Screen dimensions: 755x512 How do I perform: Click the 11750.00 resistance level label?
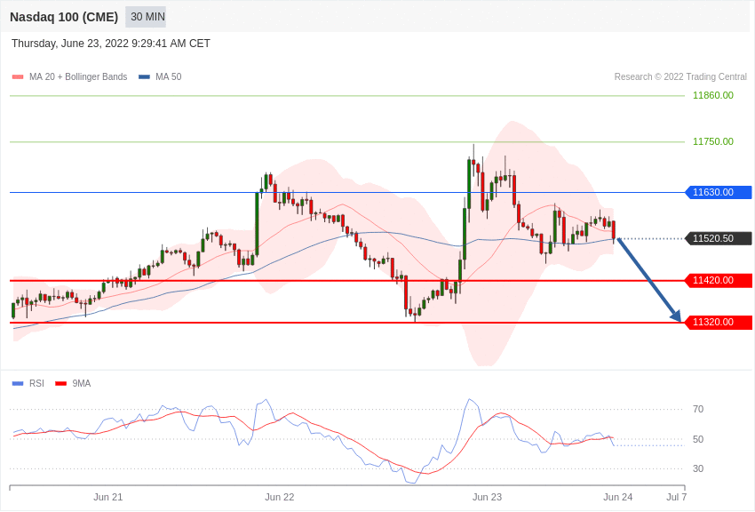pos(712,141)
